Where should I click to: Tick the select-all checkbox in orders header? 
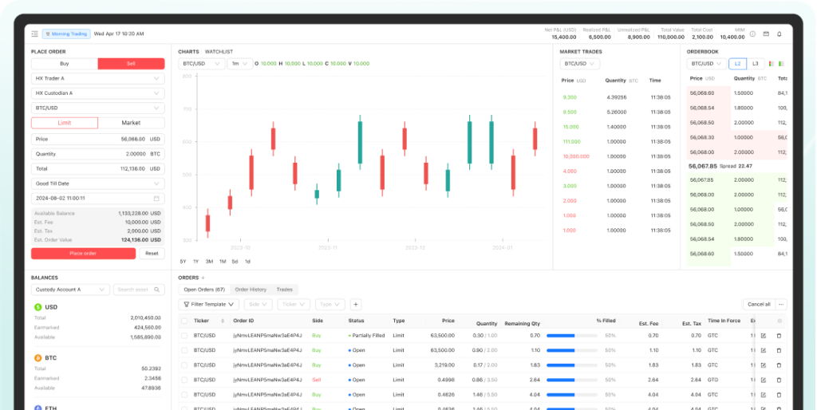click(184, 321)
